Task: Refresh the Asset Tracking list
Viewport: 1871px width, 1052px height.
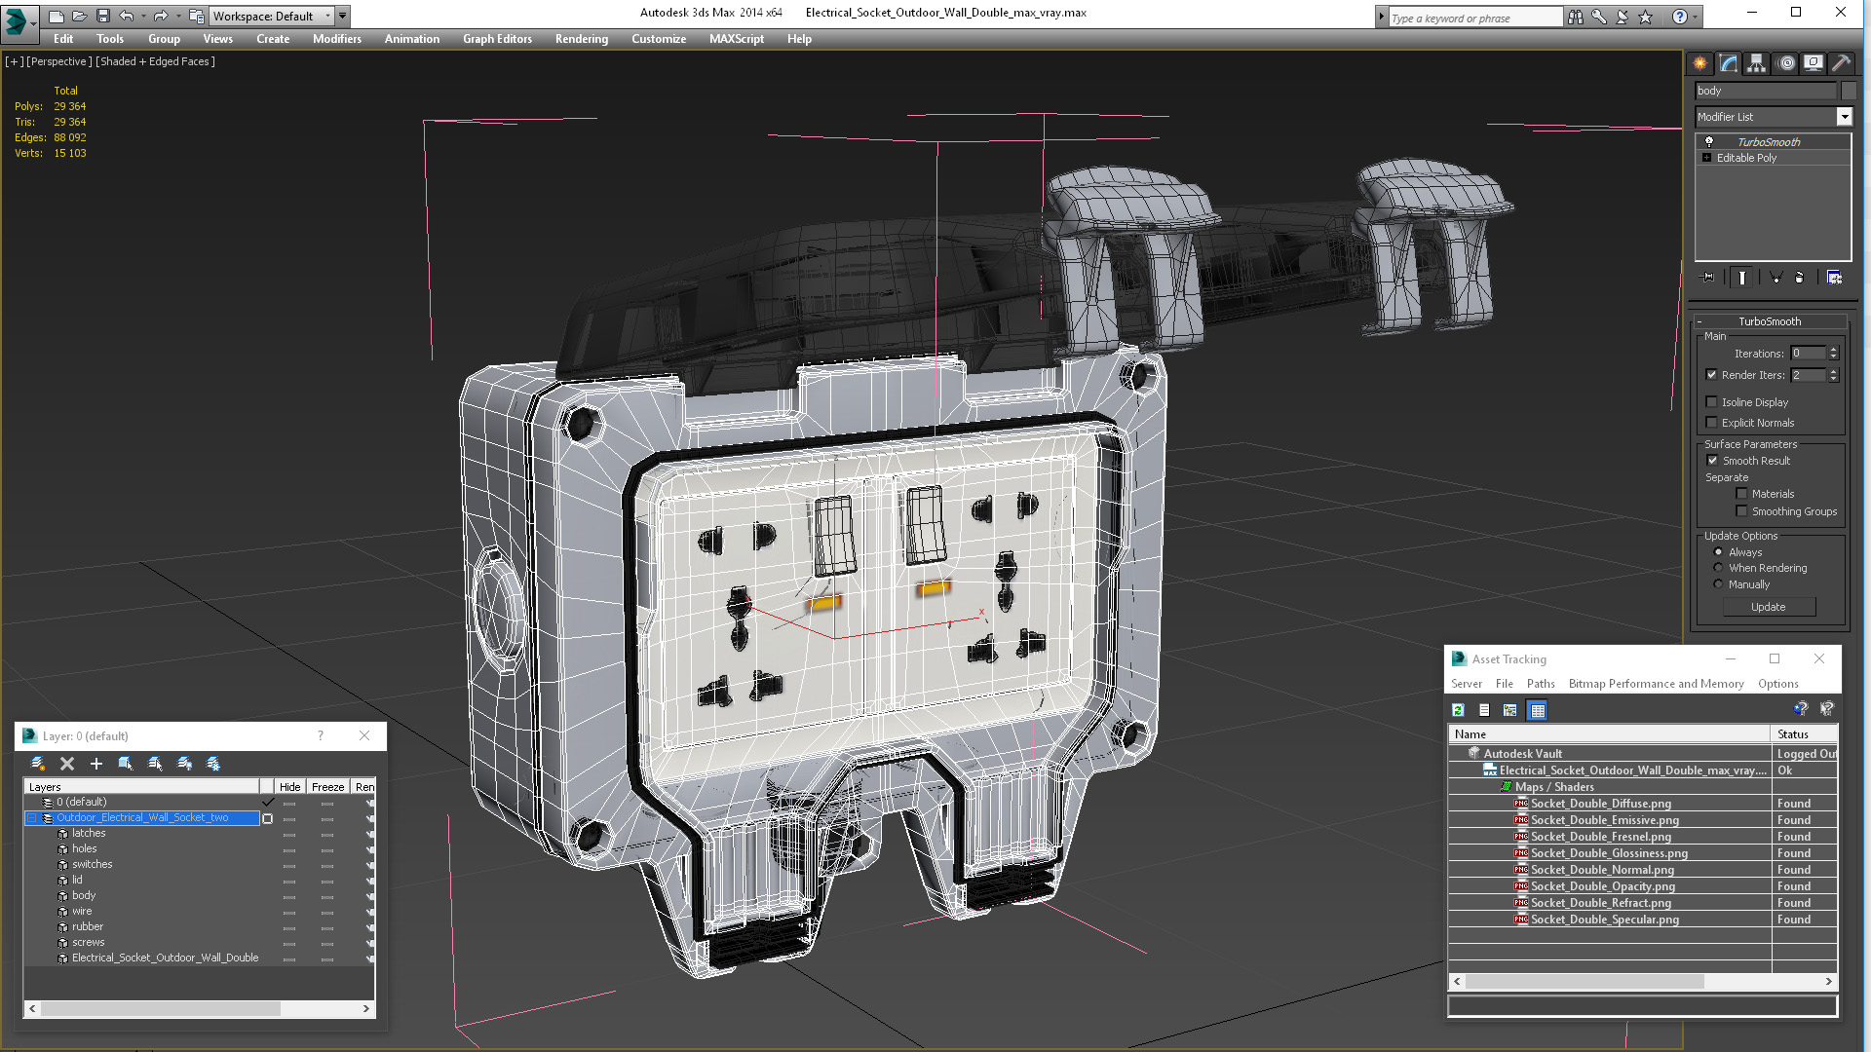Action: coord(1458,710)
